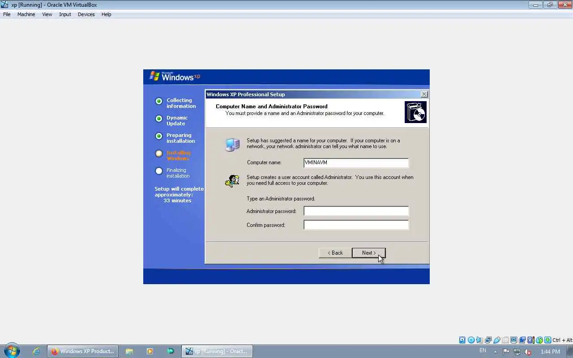This screenshot has width=573, height=358.
Task: Click the host key arrow icon
Action: pyautogui.click(x=548, y=340)
